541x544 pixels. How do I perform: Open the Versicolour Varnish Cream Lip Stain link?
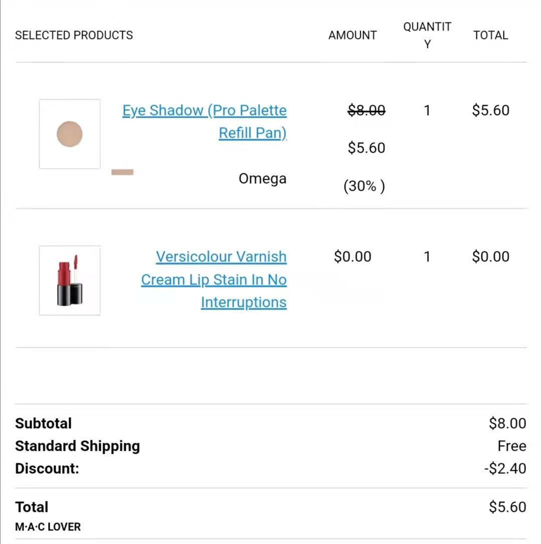click(214, 280)
